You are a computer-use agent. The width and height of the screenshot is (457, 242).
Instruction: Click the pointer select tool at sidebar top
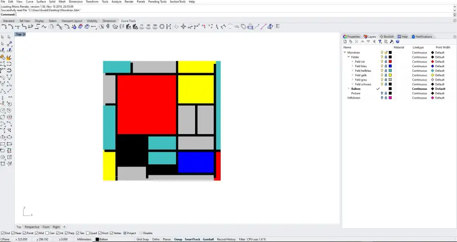point(2,37)
